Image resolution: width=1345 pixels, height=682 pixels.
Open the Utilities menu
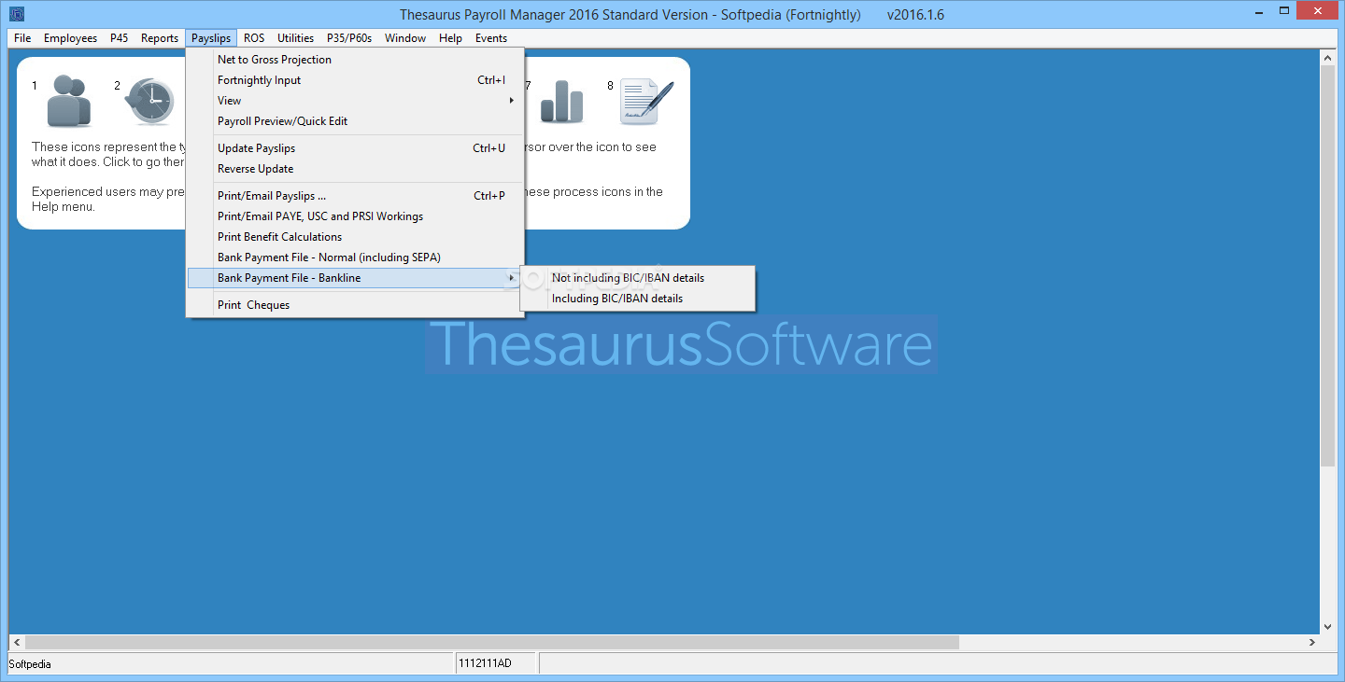(x=295, y=38)
